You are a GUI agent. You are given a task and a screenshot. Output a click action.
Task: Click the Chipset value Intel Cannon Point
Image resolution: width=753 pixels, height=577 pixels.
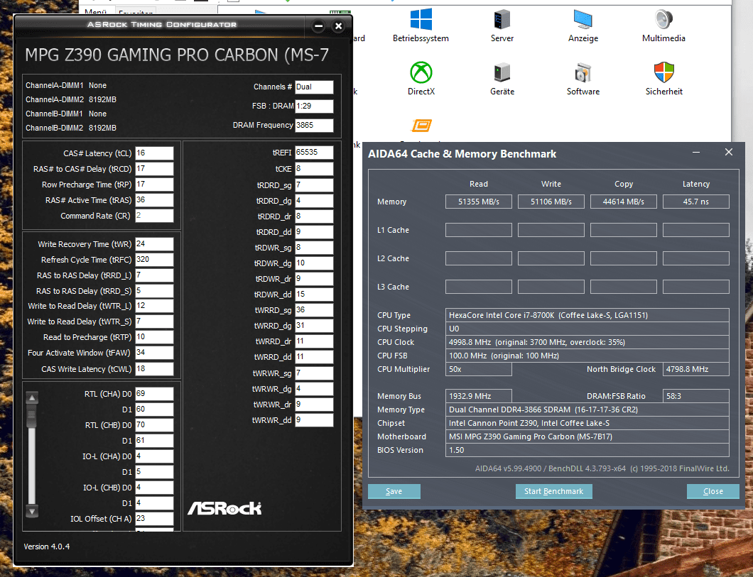click(x=587, y=423)
